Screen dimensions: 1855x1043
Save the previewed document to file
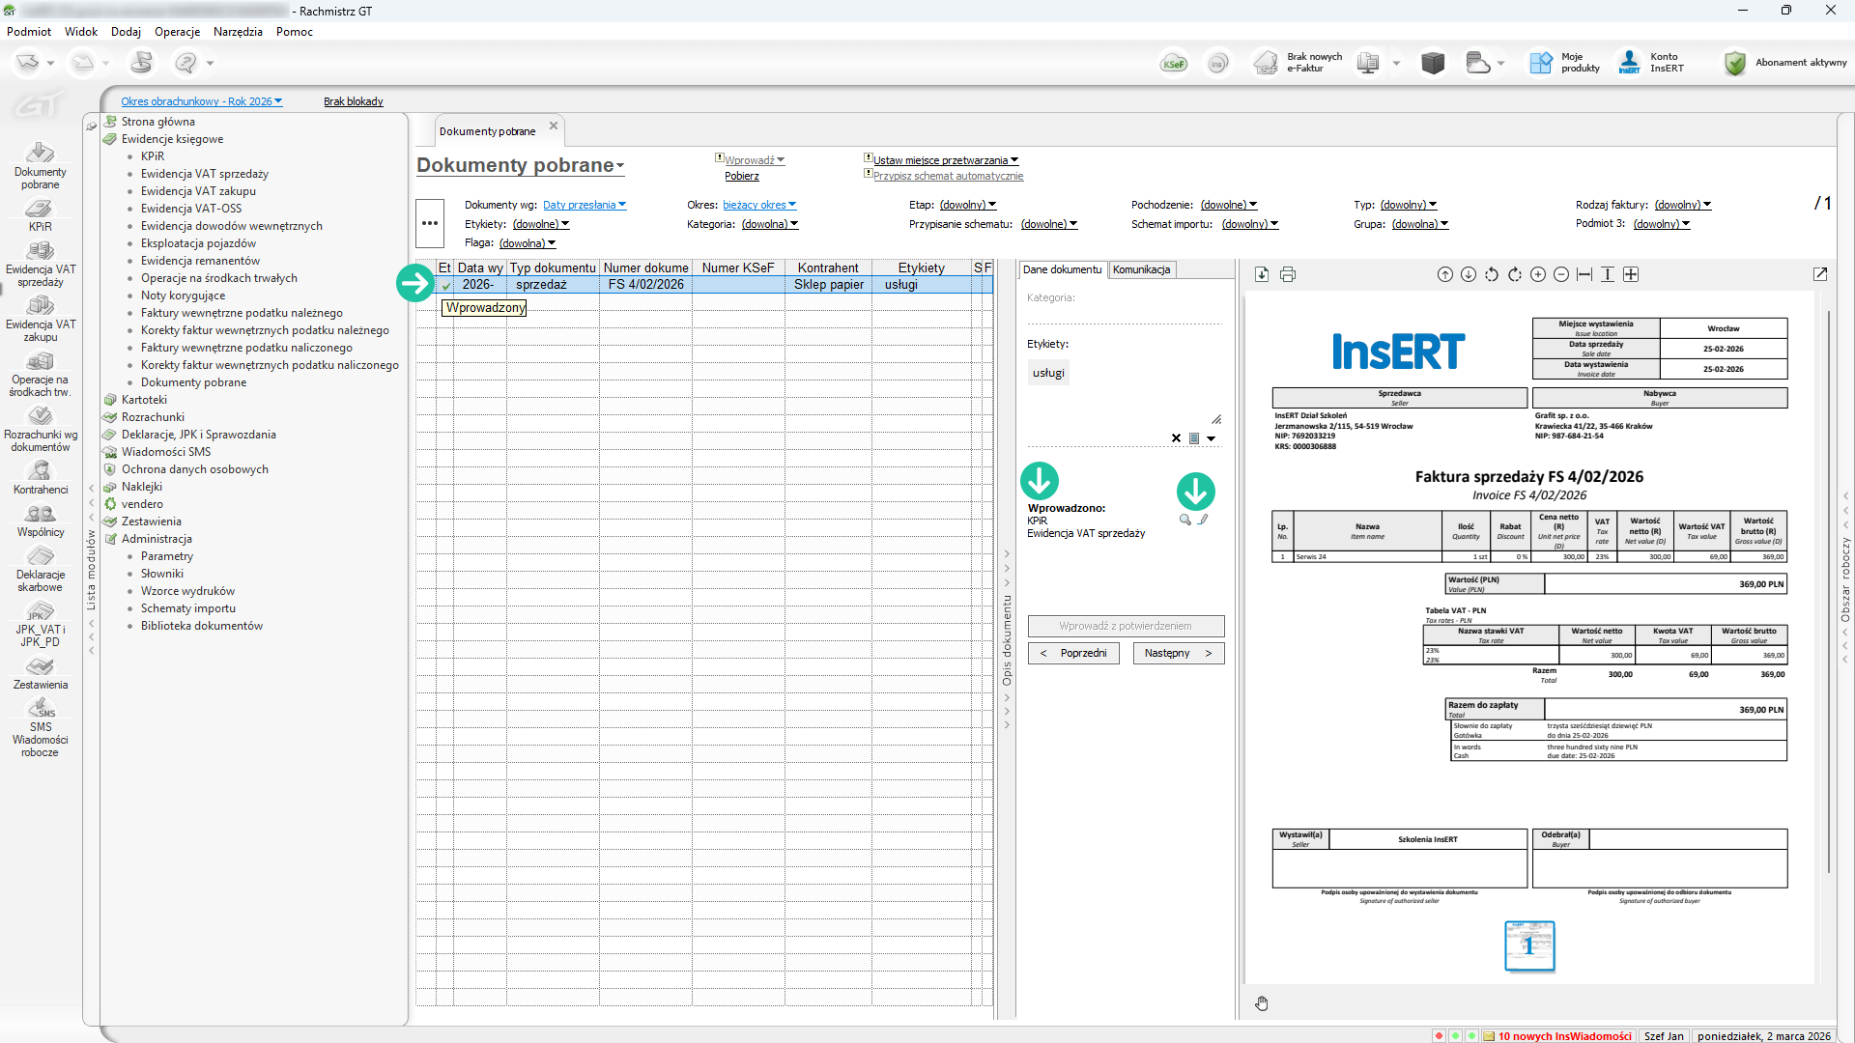tap(1262, 275)
